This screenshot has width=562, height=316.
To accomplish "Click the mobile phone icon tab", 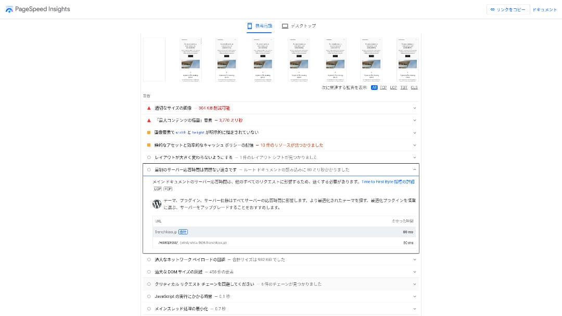I will [250, 26].
